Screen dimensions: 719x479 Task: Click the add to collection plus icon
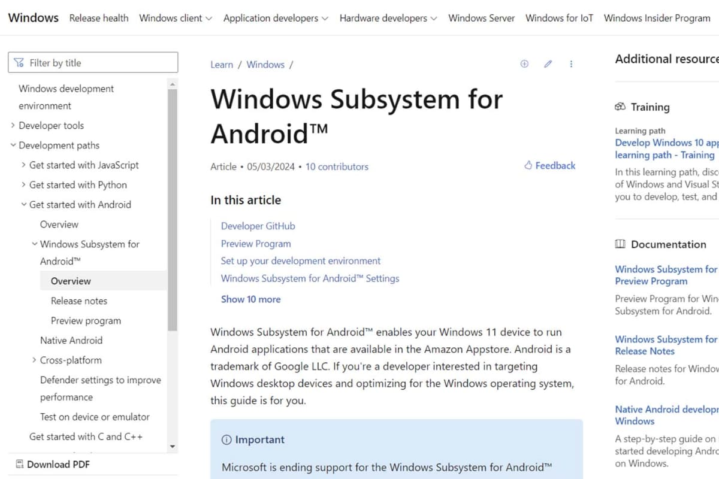click(524, 64)
